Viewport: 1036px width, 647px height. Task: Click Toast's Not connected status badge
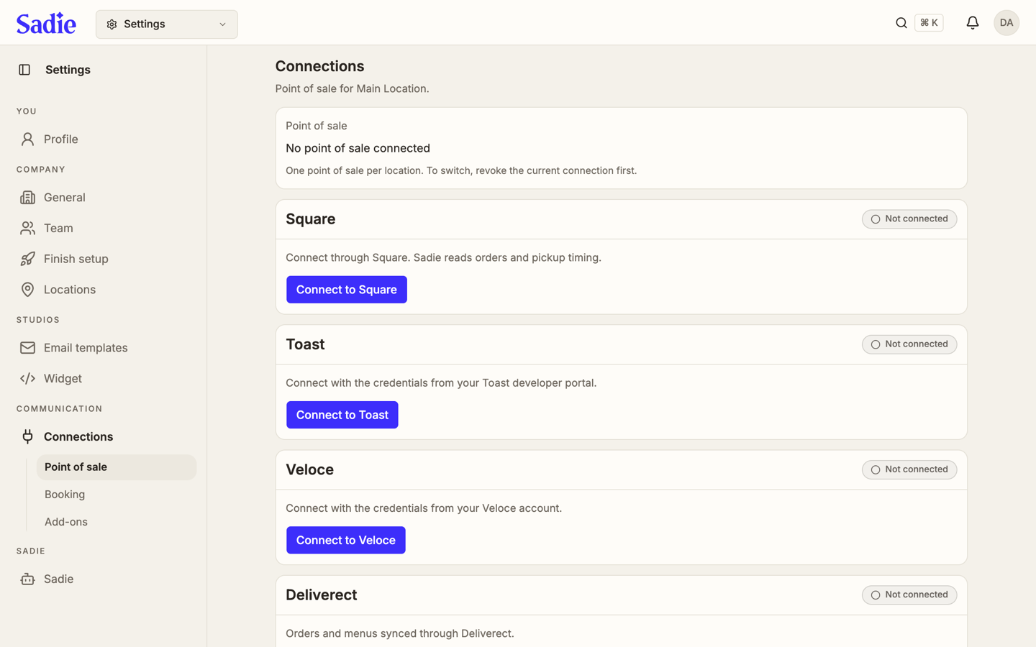coord(909,344)
